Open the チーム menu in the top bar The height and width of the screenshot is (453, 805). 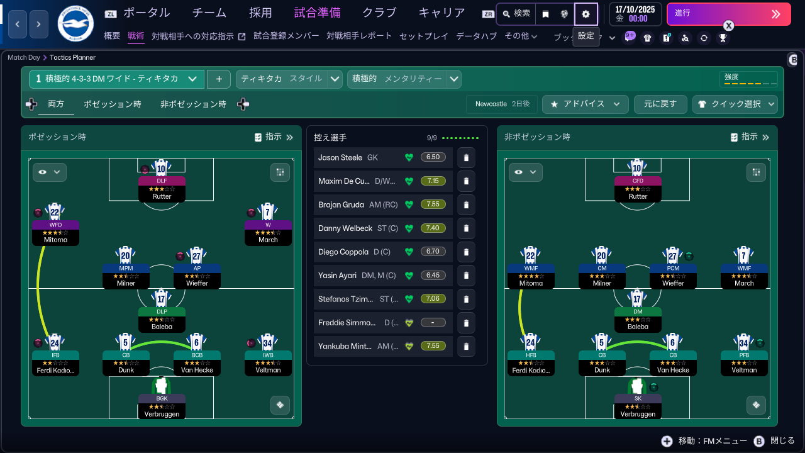209,13
